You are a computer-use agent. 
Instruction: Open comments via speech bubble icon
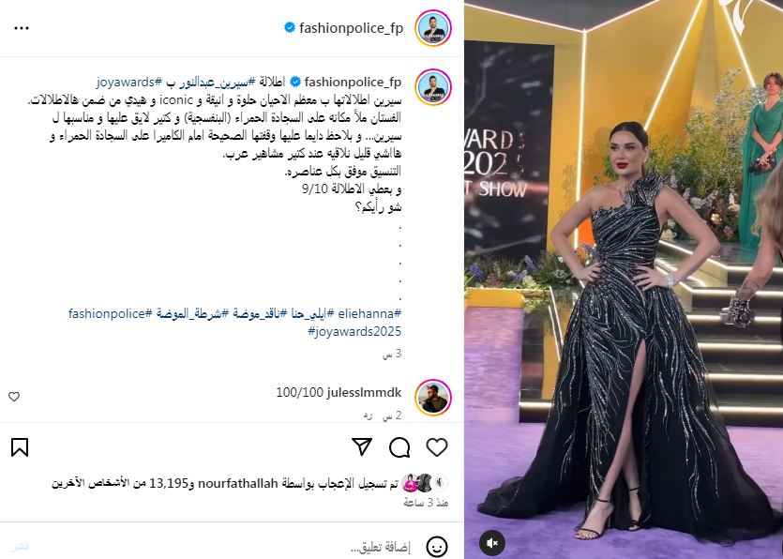[399, 447]
